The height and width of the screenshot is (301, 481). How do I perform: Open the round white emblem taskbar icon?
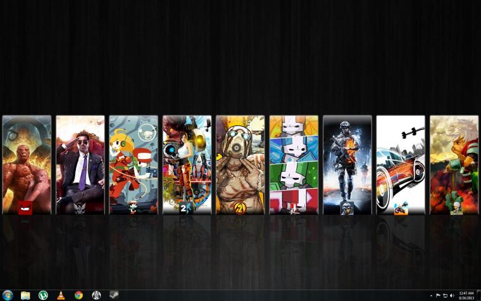[x=96, y=295]
